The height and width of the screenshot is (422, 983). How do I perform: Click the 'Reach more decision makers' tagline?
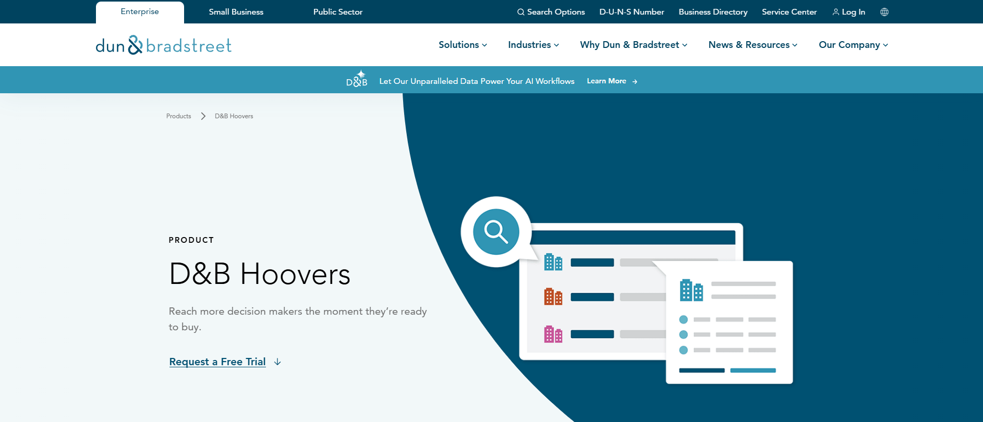pos(298,319)
